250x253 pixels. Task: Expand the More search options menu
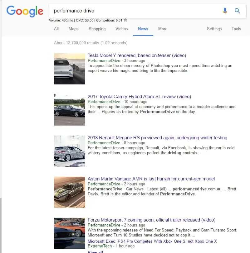point(163,29)
